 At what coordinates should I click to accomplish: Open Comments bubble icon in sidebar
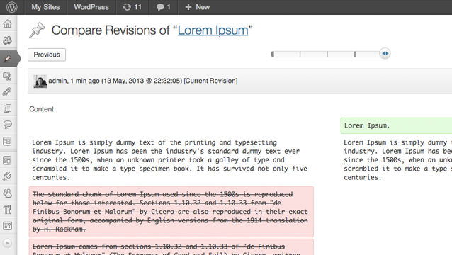(8, 125)
